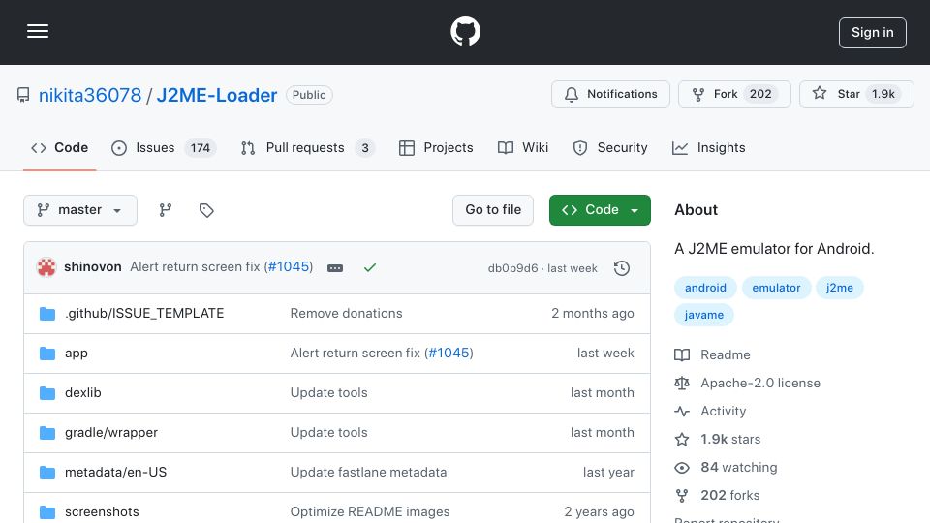Open 'Update tools' commit in dexlib row
This screenshot has height=523, width=930.
pos(328,392)
